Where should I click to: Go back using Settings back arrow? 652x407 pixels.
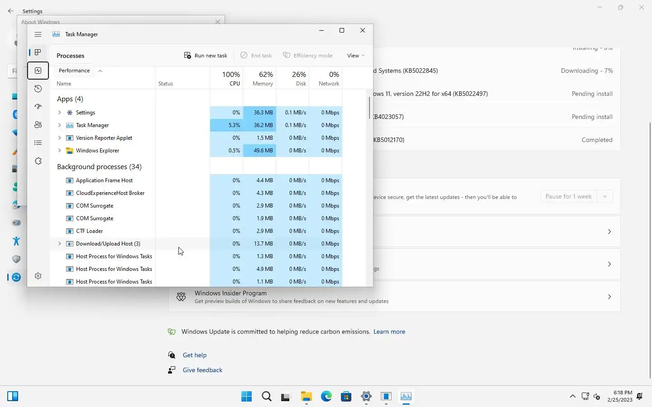[11, 11]
